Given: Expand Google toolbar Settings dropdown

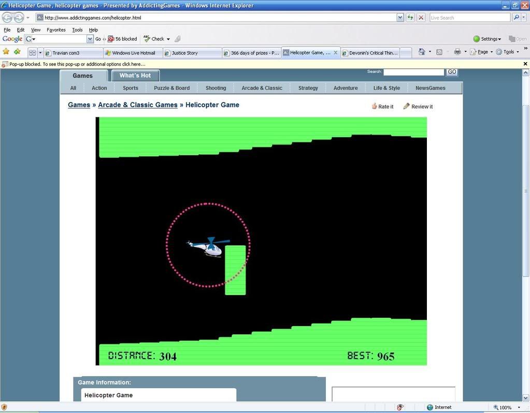Looking at the screenshot, I should pyautogui.click(x=487, y=39).
